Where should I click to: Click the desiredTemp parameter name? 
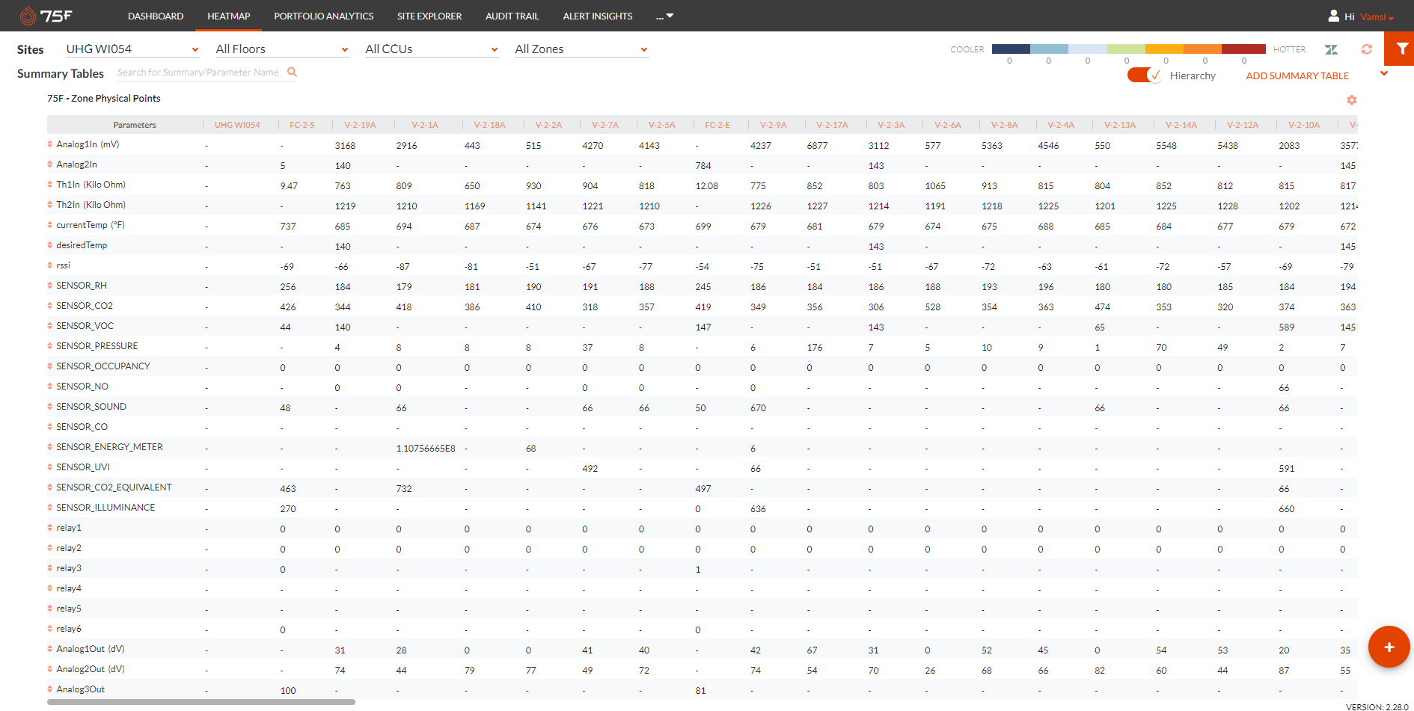(82, 245)
